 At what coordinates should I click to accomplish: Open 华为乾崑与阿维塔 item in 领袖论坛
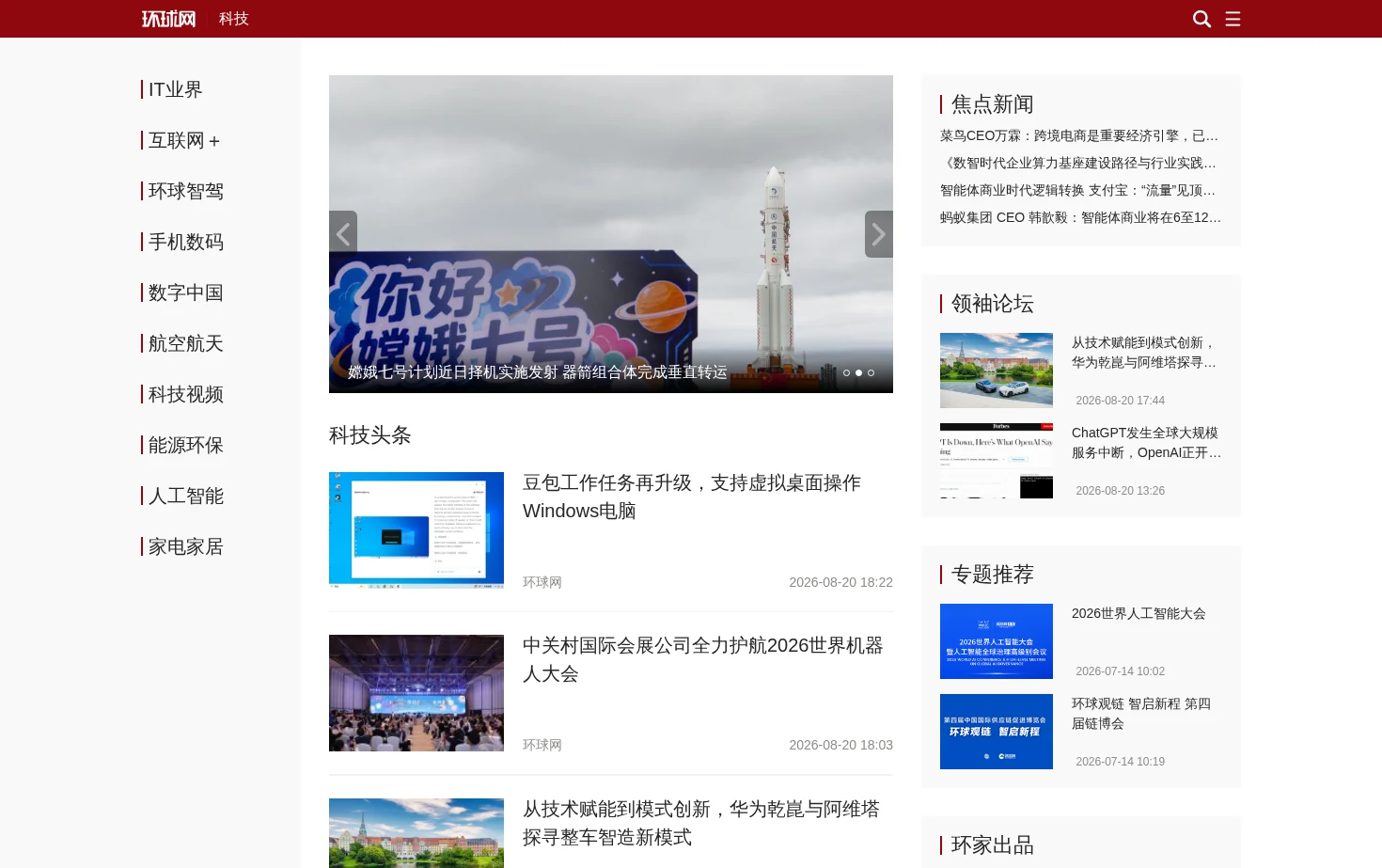pyautogui.click(x=1146, y=353)
